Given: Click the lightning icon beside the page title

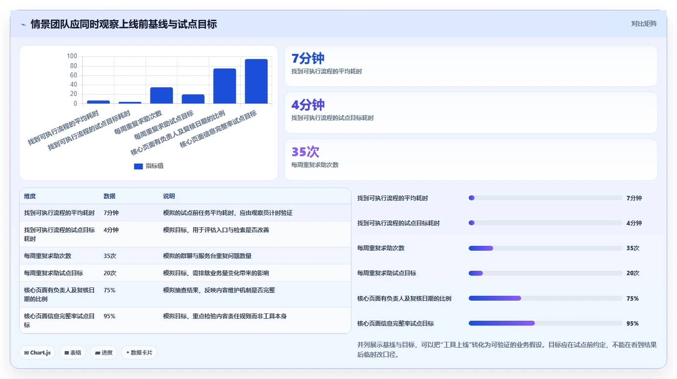Looking at the screenshot, I should pos(23,24).
